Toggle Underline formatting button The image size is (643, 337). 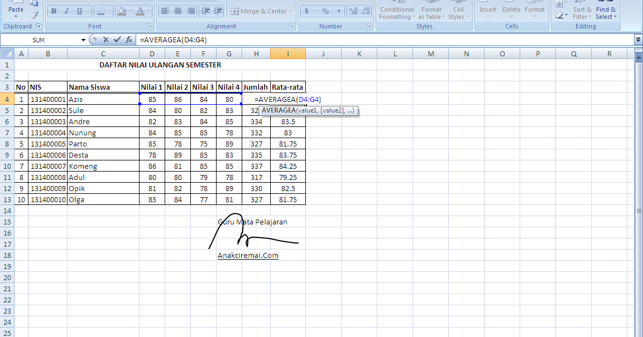tap(79, 11)
